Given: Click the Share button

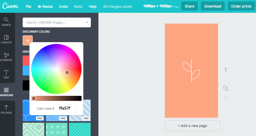Looking at the screenshot, I should [x=189, y=6].
